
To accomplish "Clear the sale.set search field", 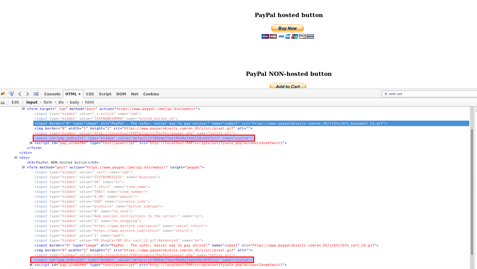I will 386,94.
